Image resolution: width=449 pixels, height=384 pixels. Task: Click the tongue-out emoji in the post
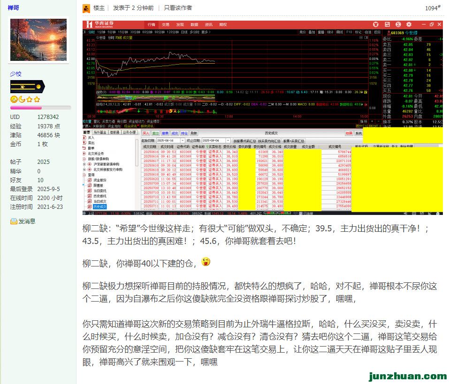(205, 262)
